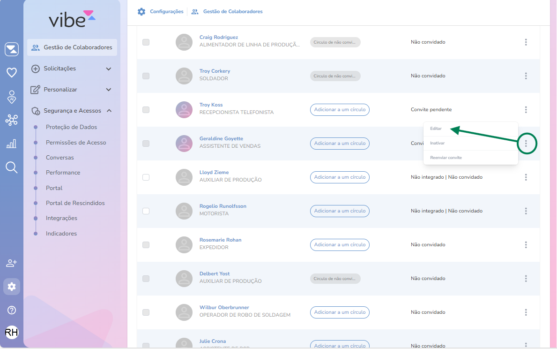557x349 pixels.
Task: Choose Editar in the context menu
Action: point(436,129)
